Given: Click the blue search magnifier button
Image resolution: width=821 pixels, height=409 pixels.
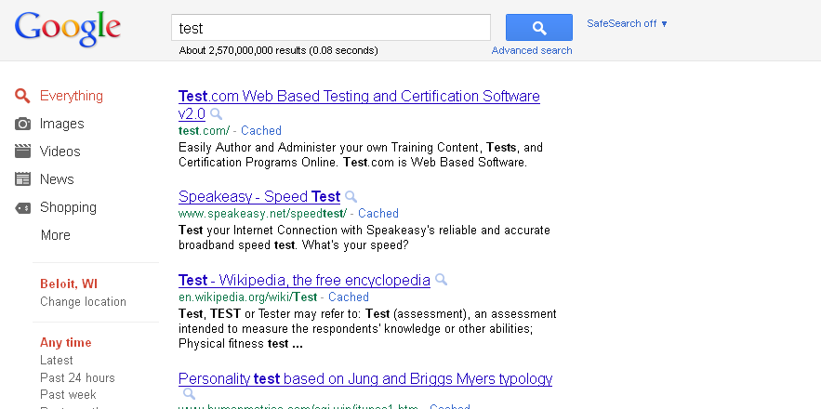Looking at the screenshot, I should [x=538, y=27].
